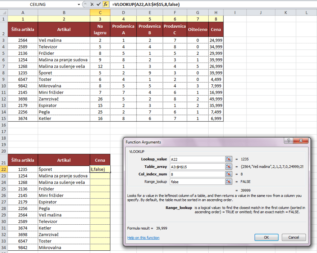Click Cancel in Function Arguments dialog
The image size is (317, 253).
pos(294,238)
